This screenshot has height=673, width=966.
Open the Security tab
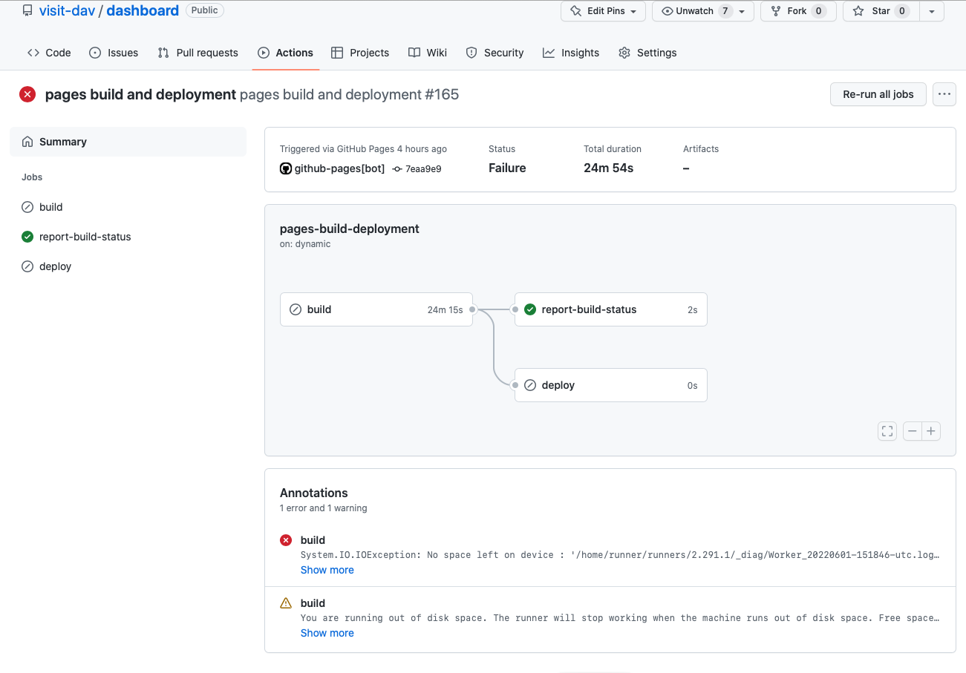[x=495, y=53]
